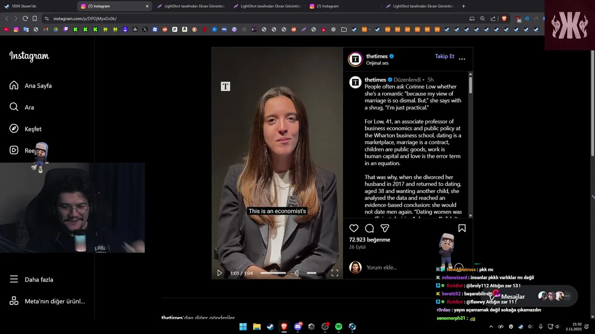Click the address bar URL
This screenshot has height=334, width=595.
85,19
